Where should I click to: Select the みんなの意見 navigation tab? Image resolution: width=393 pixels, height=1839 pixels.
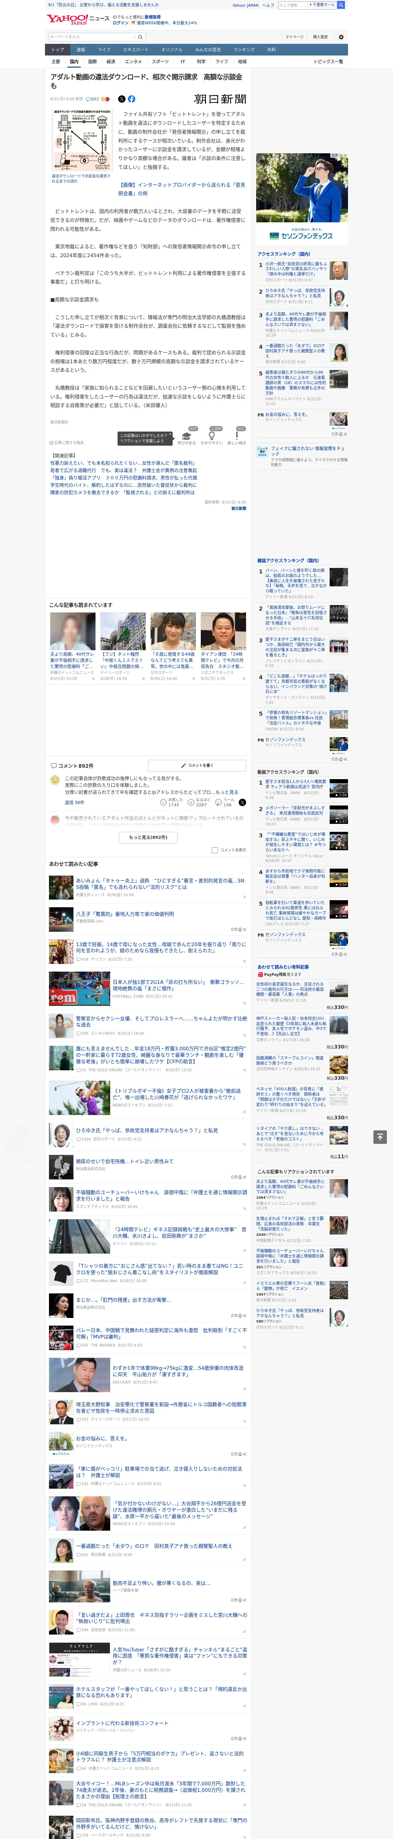coord(208,50)
